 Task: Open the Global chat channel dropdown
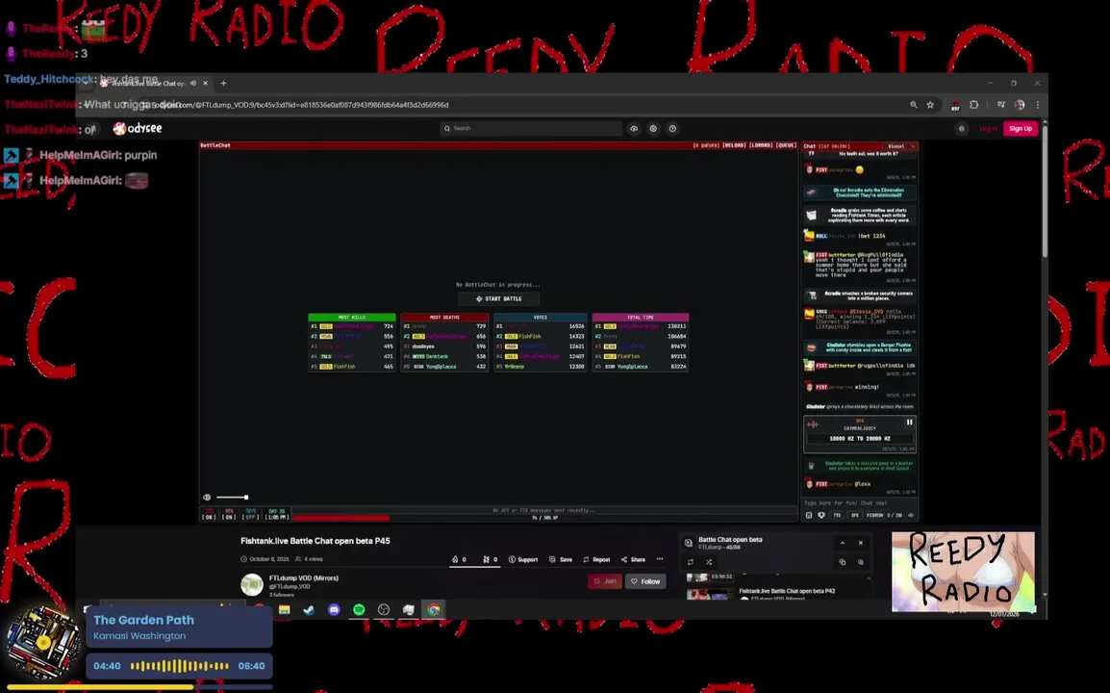point(901,146)
